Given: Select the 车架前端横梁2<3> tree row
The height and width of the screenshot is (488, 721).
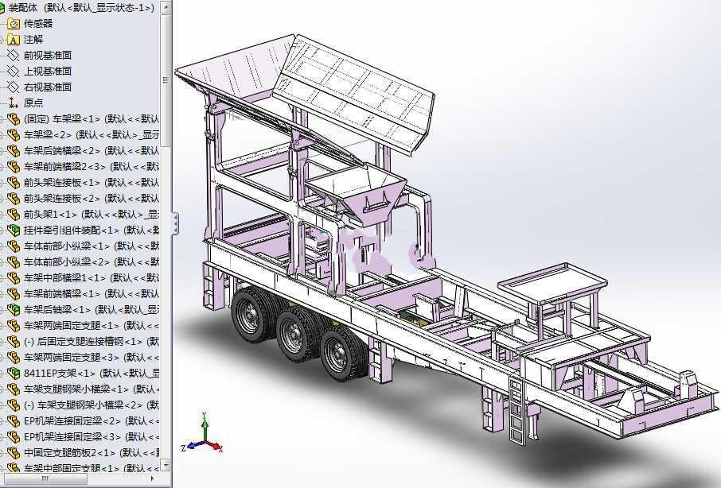Looking at the screenshot, I should pos(84,167).
